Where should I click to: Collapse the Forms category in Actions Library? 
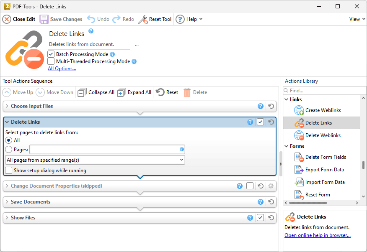[x=286, y=146]
